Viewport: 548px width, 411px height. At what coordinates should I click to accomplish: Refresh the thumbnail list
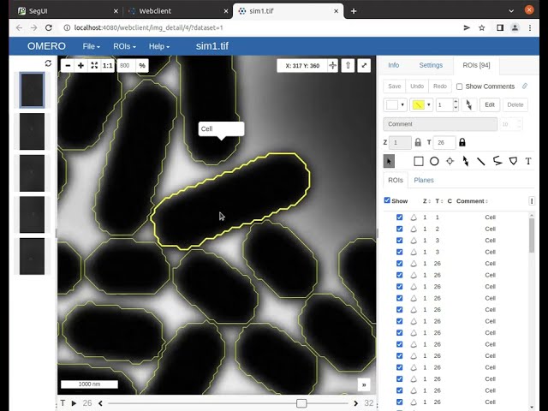point(48,63)
